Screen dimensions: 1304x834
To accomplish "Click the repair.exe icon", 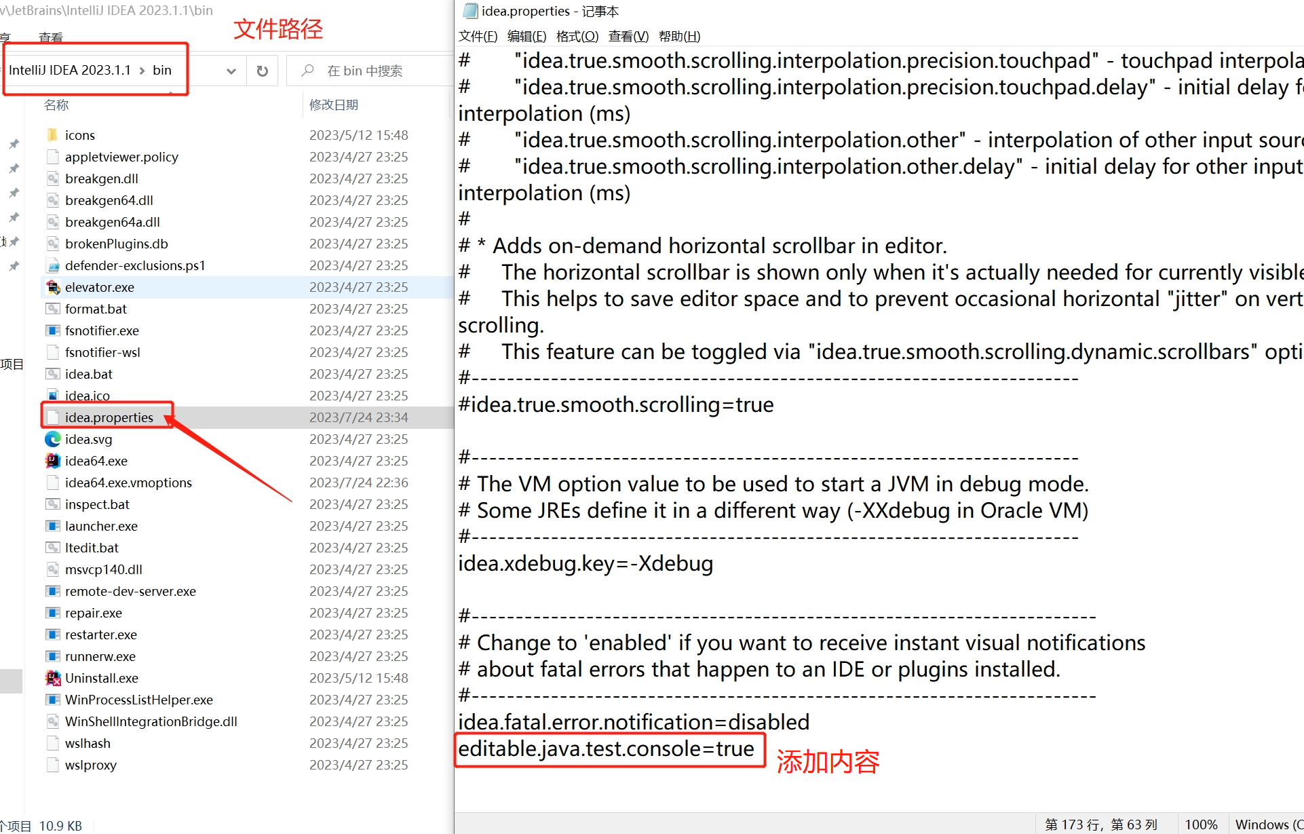I will click(53, 613).
